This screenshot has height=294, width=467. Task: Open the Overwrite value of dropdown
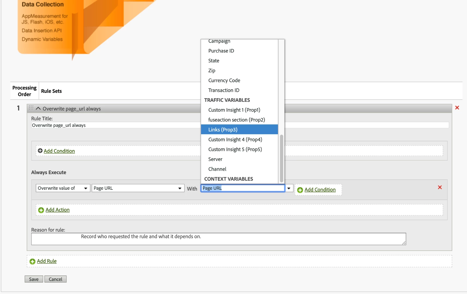(x=63, y=188)
